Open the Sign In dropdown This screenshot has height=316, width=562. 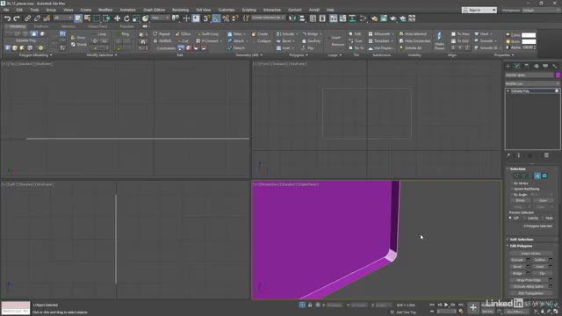pos(479,10)
